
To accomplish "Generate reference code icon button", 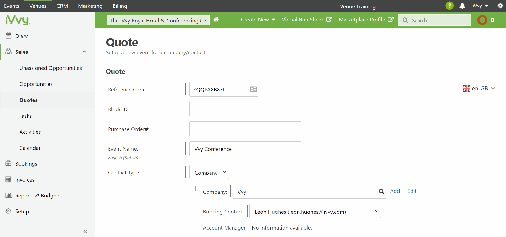I will [x=253, y=89].
